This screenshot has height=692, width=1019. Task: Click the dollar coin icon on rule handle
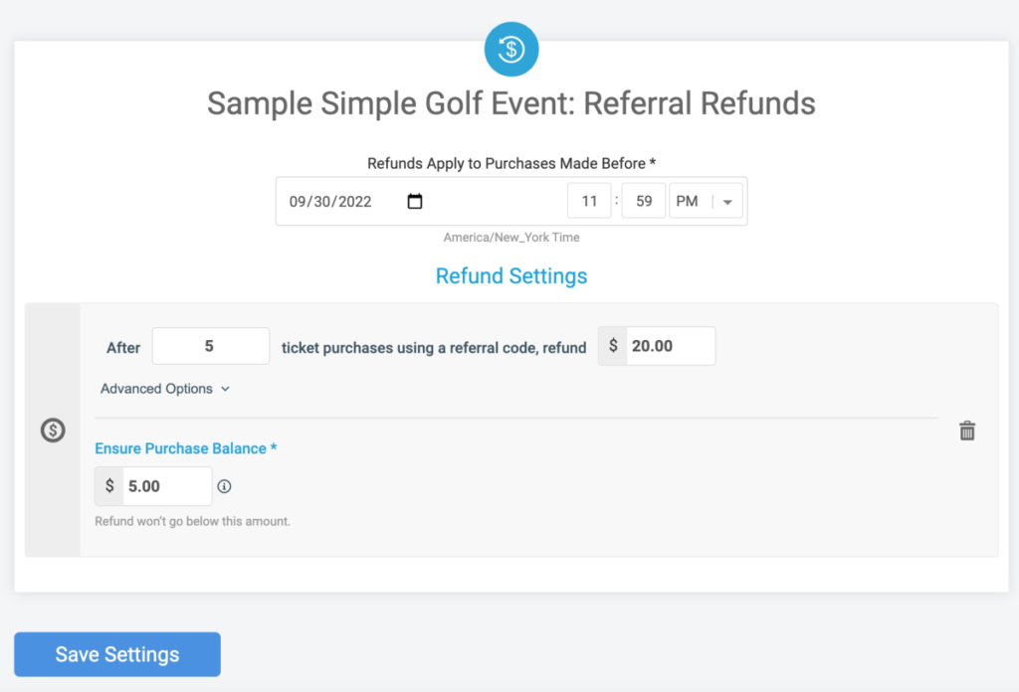(x=53, y=431)
